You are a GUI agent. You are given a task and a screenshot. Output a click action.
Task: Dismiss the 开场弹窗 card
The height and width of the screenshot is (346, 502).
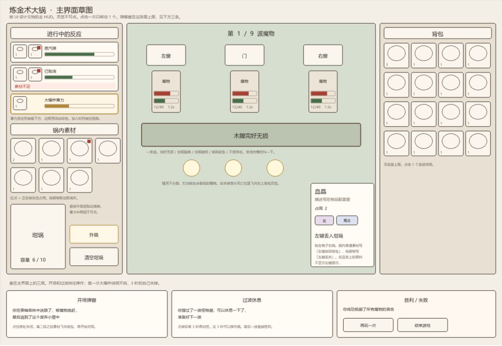point(87,313)
